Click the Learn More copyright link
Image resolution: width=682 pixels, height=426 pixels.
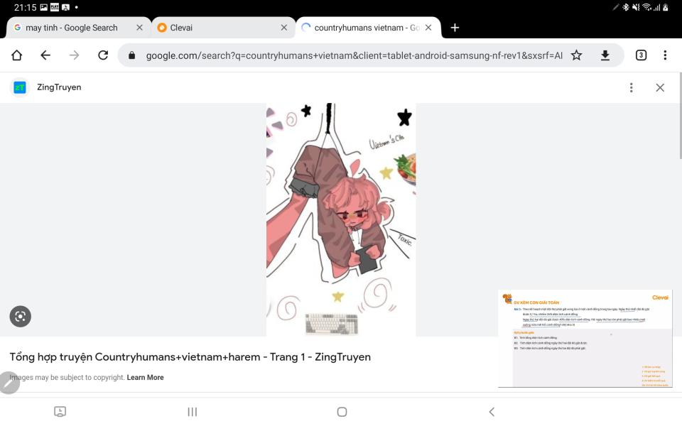[145, 377]
